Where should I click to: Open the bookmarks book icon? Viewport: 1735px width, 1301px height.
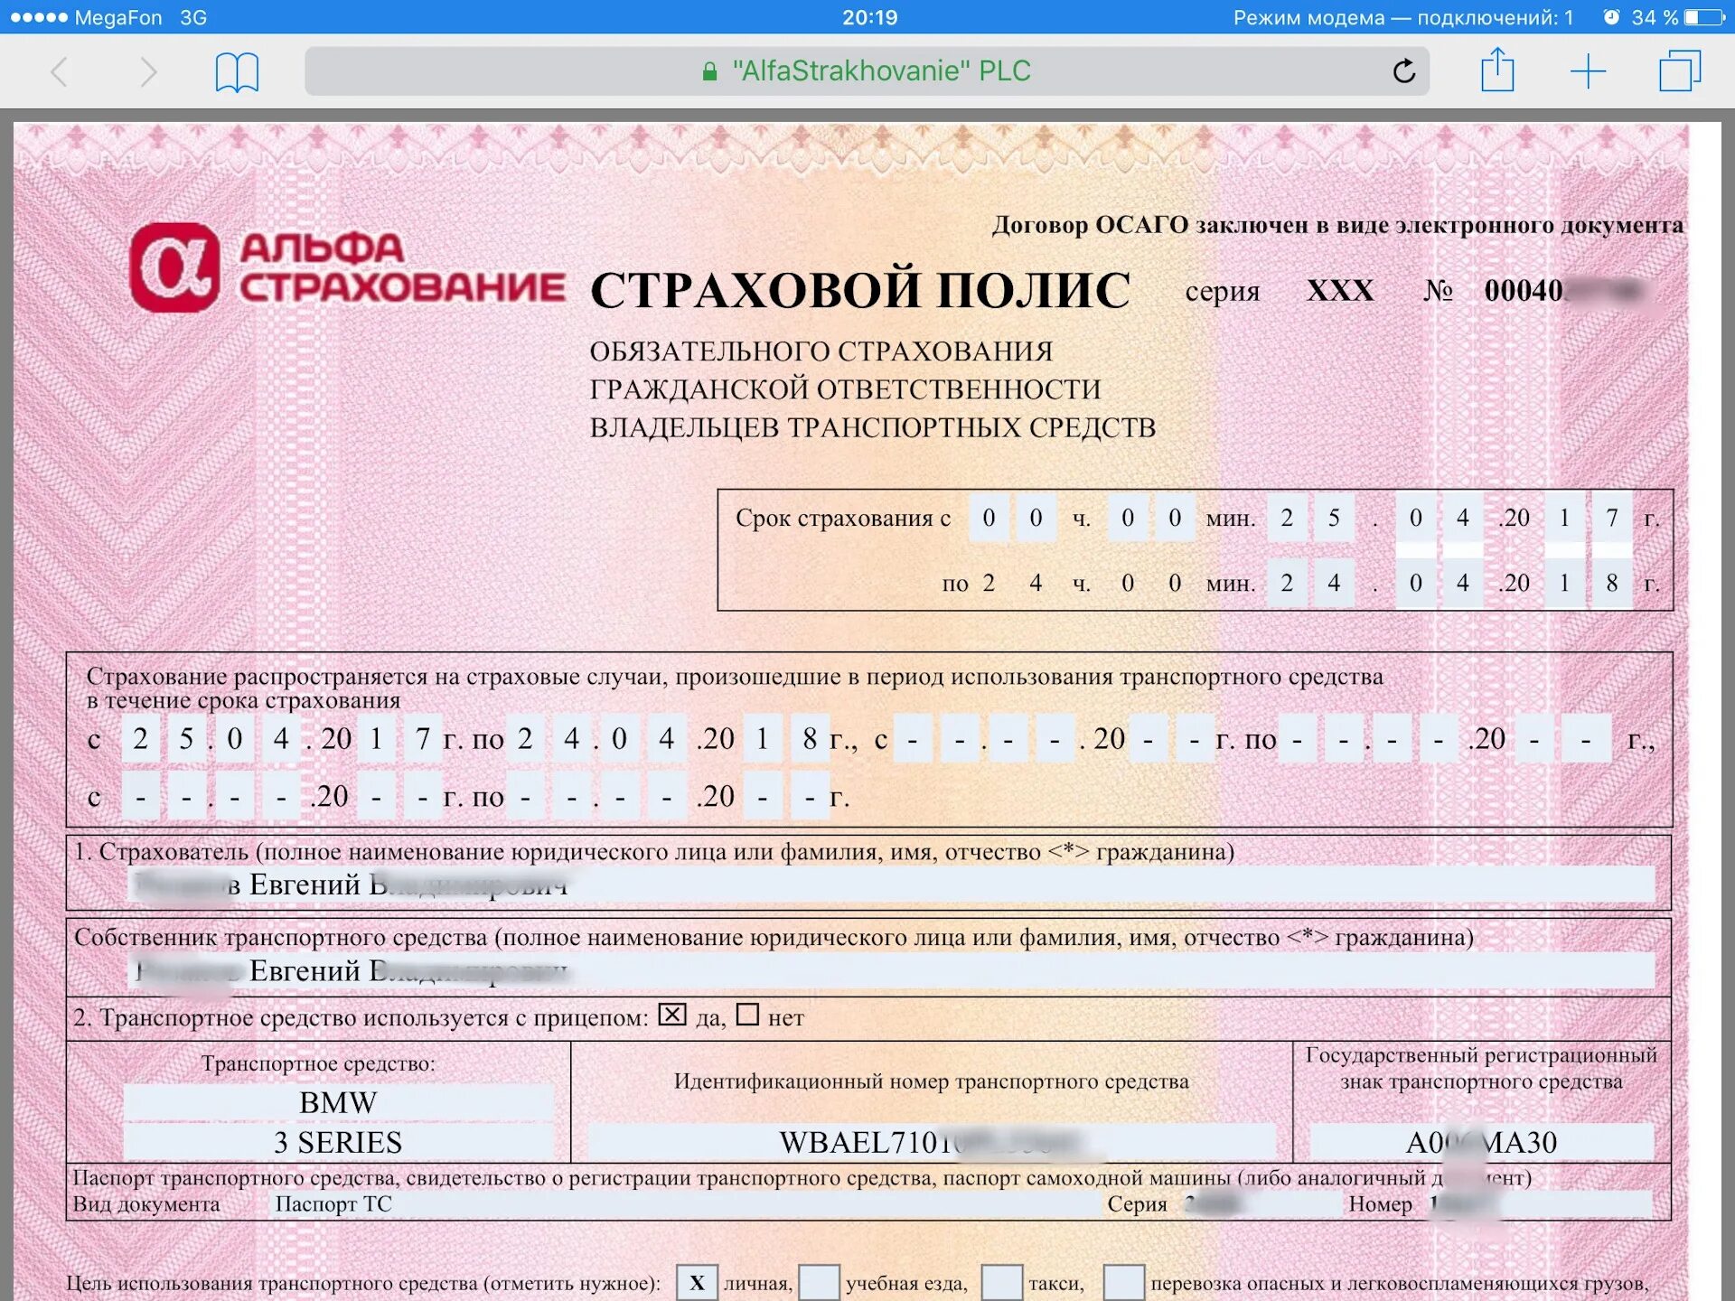237,72
